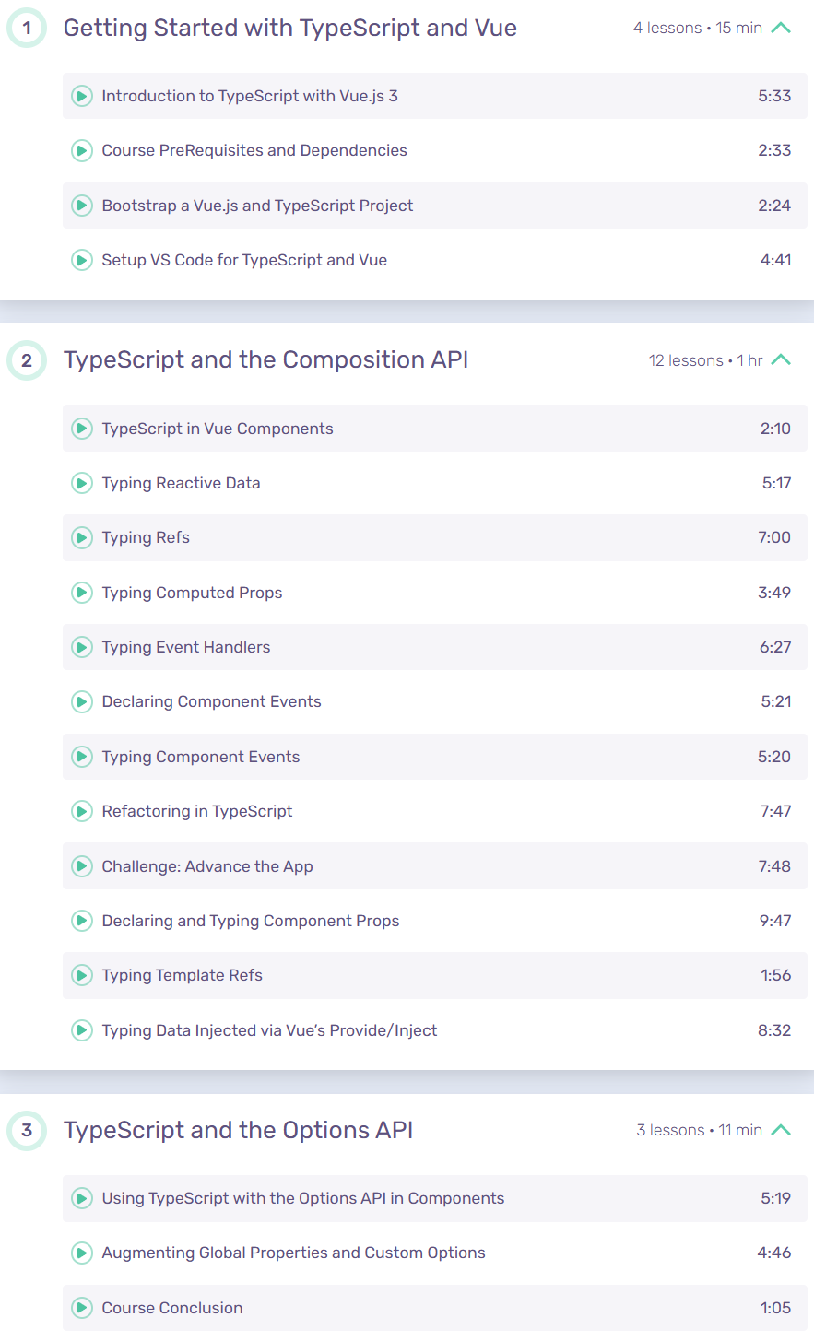Click play icon next to Typing Refs
814x1341 pixels.
[82, 537]
